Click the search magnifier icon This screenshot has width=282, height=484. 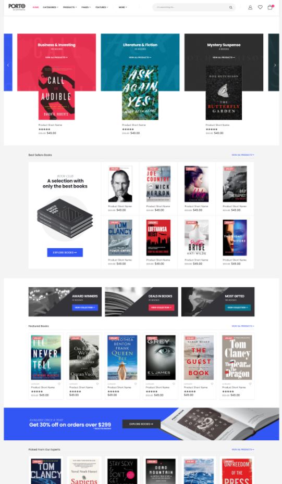point(231,7)
